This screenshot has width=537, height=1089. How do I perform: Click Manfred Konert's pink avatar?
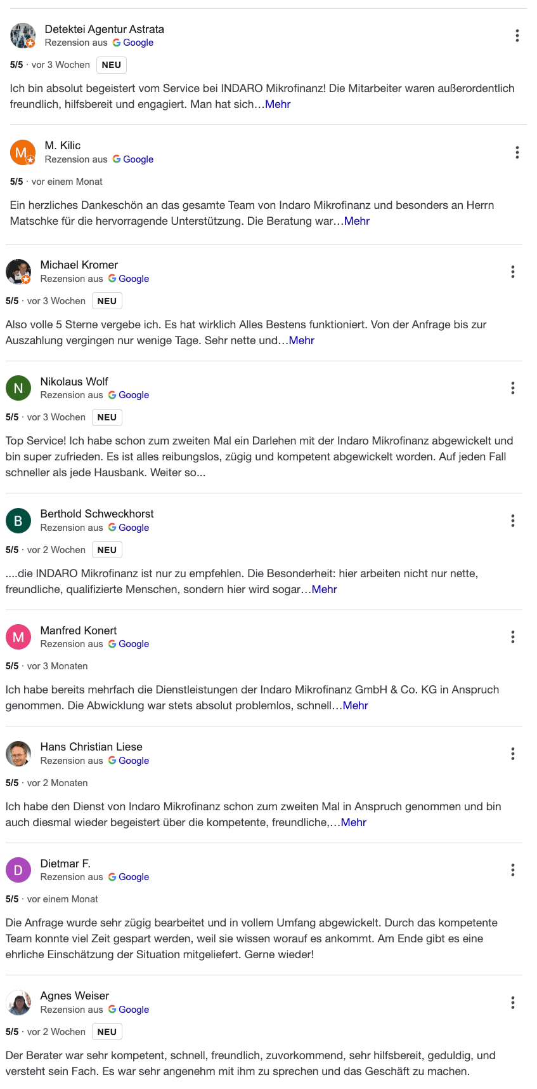18,637
